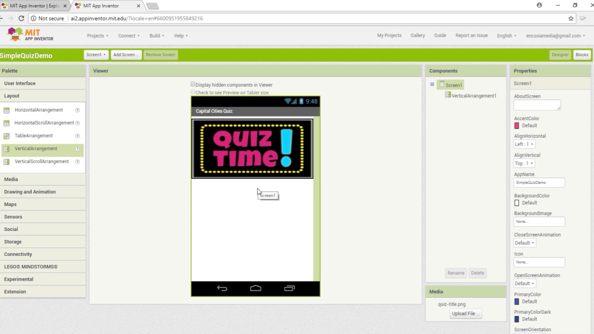Click the AppName input field
The height and width of the screenshot is (334, 594).
click(x=539, y=183)
